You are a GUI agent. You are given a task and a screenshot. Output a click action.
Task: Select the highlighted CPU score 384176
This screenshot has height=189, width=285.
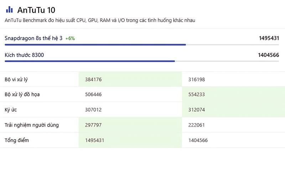(93, 79)
